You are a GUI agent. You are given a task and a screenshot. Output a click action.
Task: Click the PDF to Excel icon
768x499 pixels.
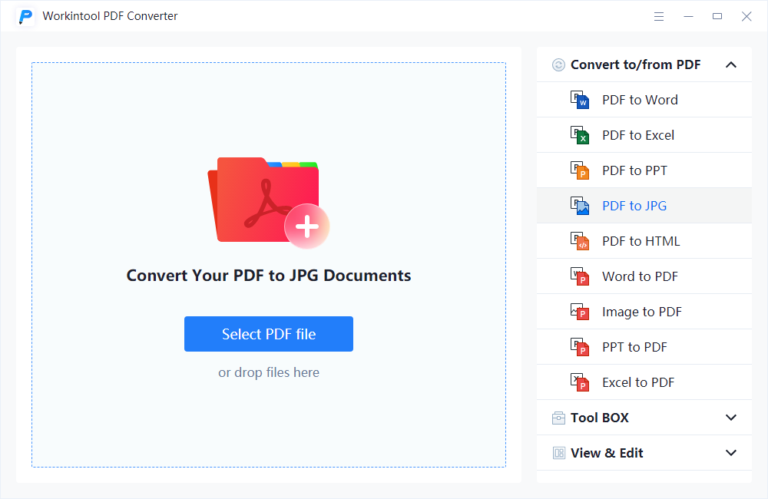(x=579, y=135)
